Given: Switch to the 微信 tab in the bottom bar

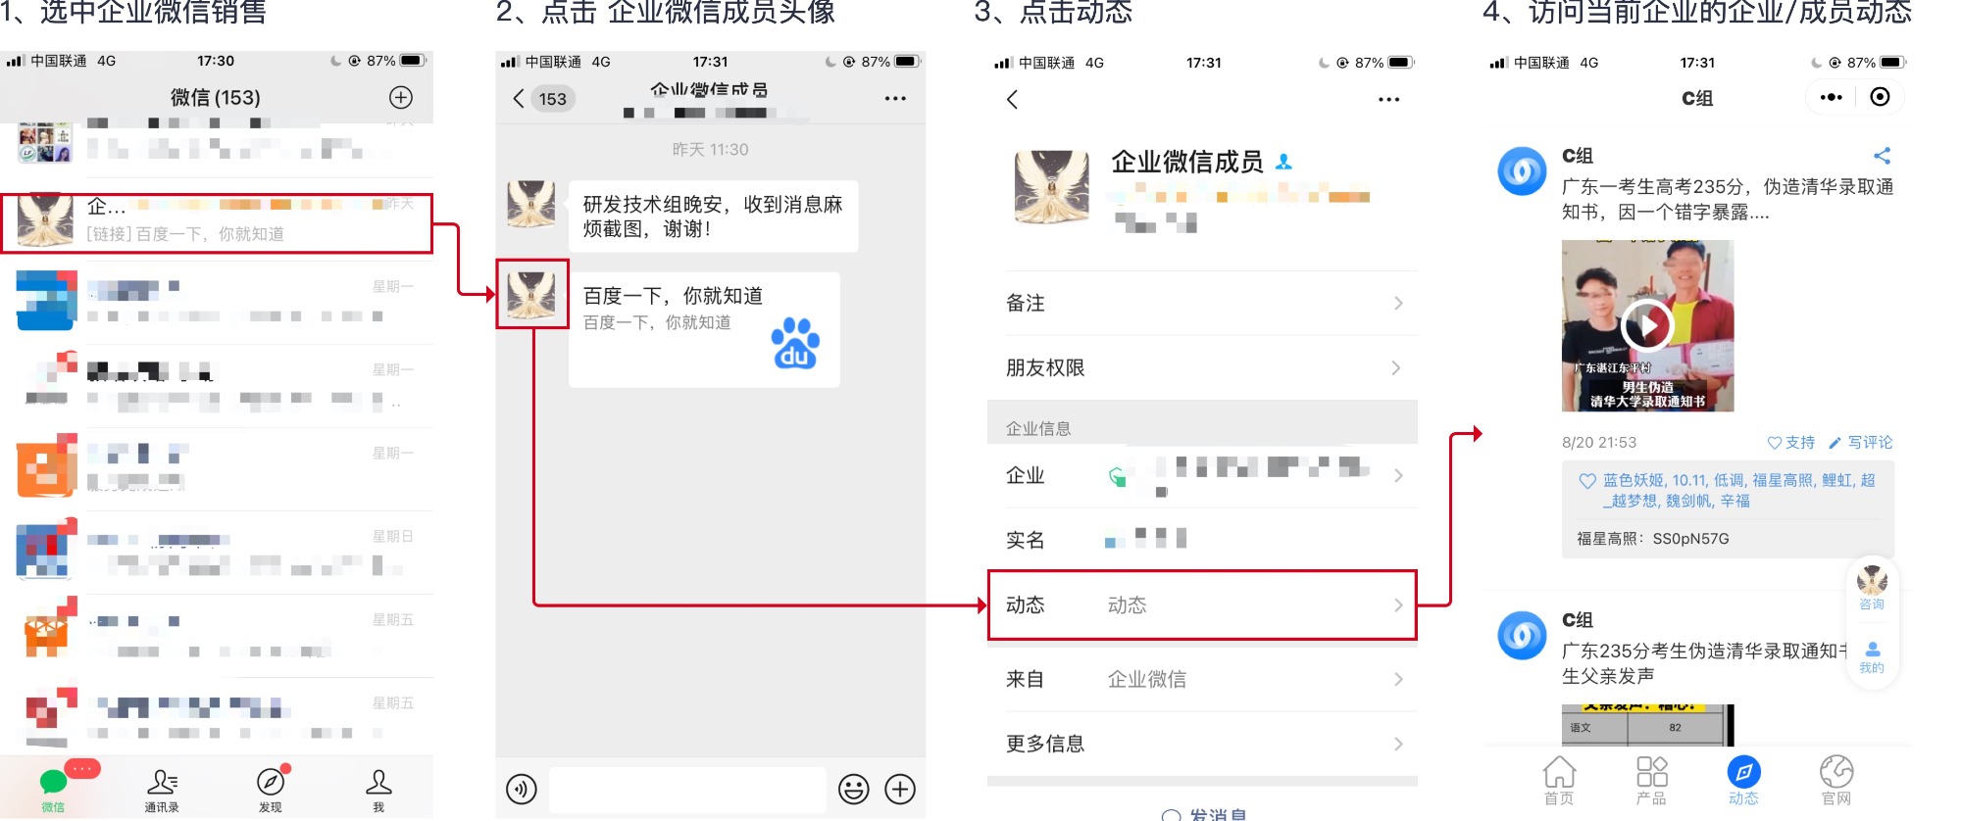Looking at the screenshot, I should pos(53,790).
